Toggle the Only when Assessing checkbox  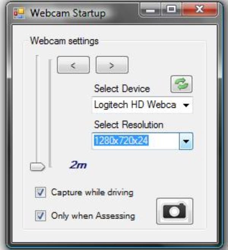click(41, 216)
